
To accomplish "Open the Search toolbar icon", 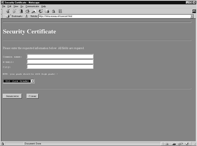I will click(x=34, y=11).
